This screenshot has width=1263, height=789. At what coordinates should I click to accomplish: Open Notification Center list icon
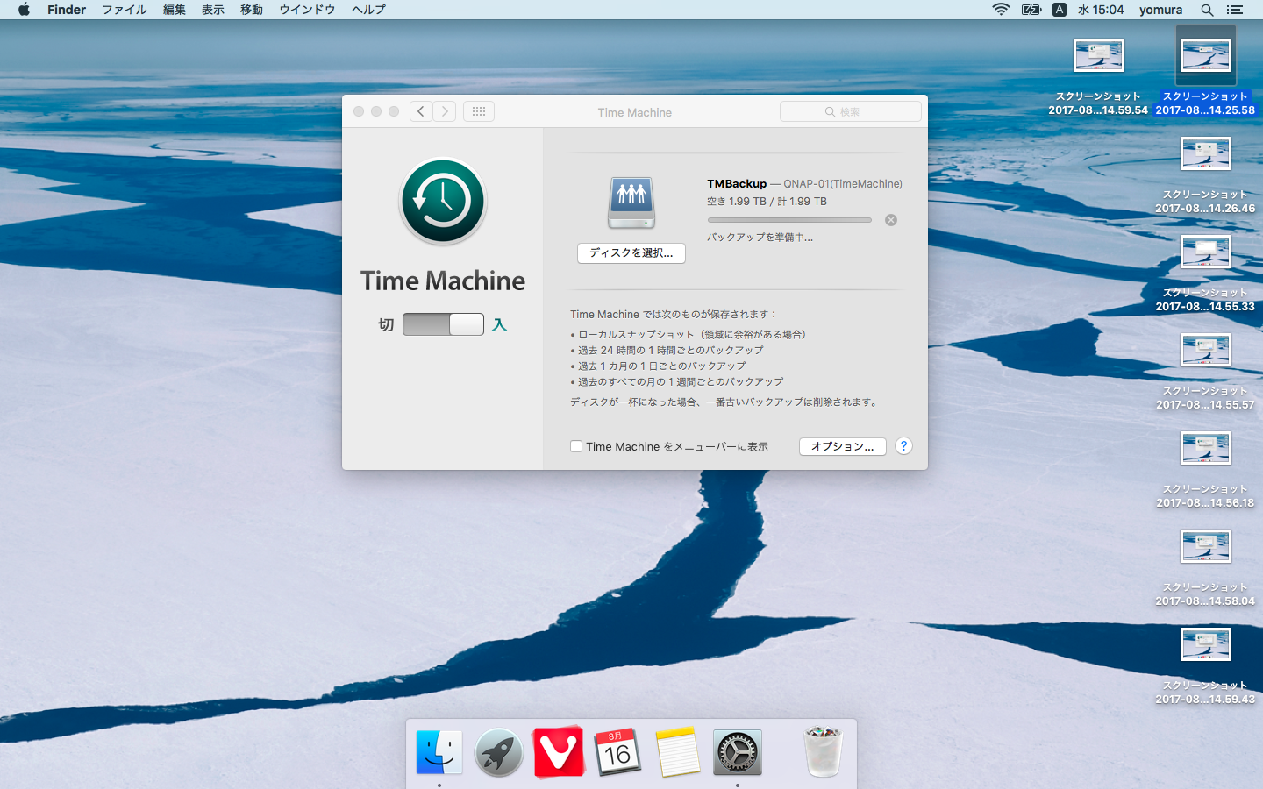[1235, 10]
